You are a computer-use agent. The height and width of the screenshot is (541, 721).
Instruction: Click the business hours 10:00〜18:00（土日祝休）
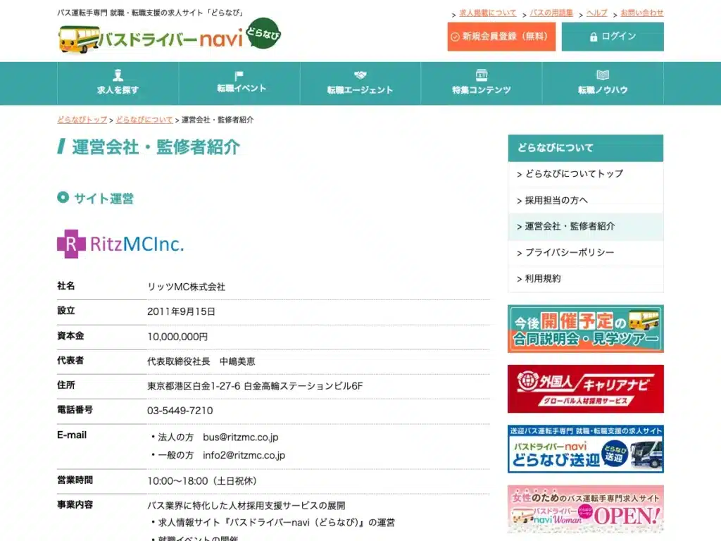coord(202,480)
